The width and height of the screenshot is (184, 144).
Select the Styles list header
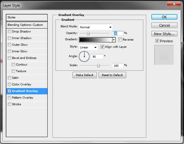point(27,17)
